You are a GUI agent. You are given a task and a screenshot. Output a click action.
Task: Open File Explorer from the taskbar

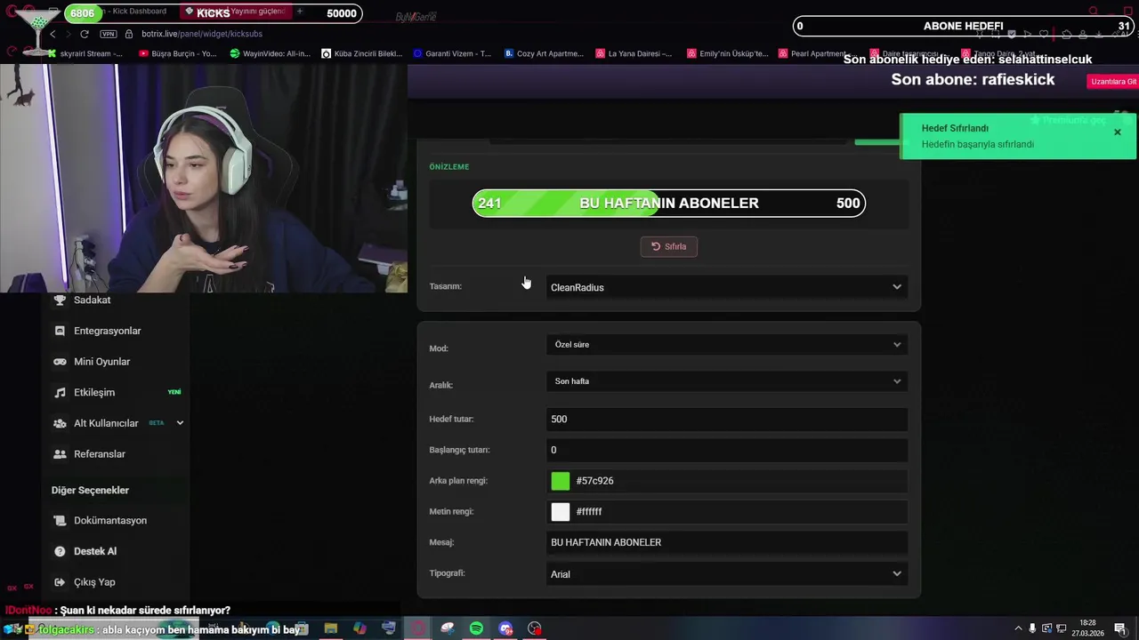click(331, 628)
